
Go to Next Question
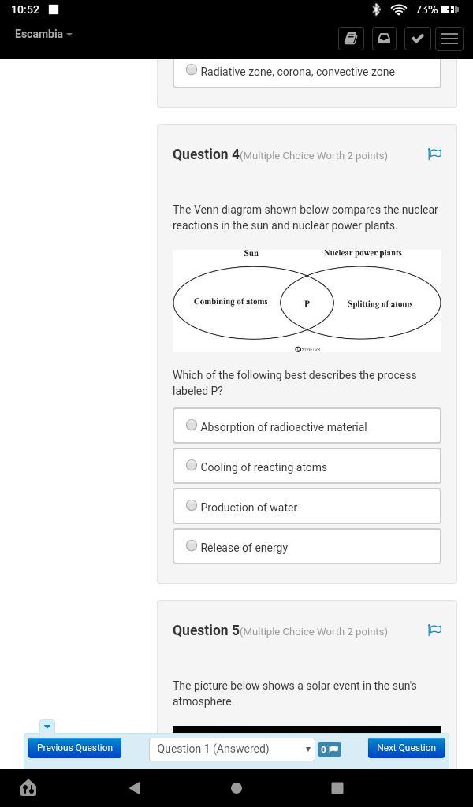point(406,748)
